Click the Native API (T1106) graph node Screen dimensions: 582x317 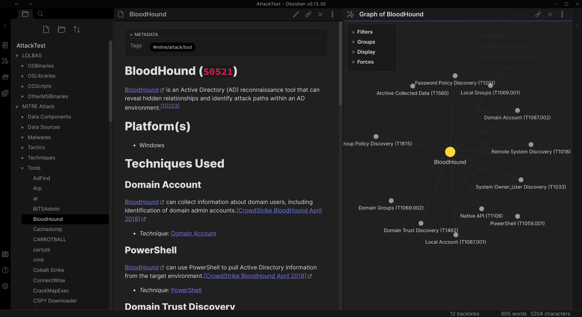pyautogui.click(x=482, y=209)
